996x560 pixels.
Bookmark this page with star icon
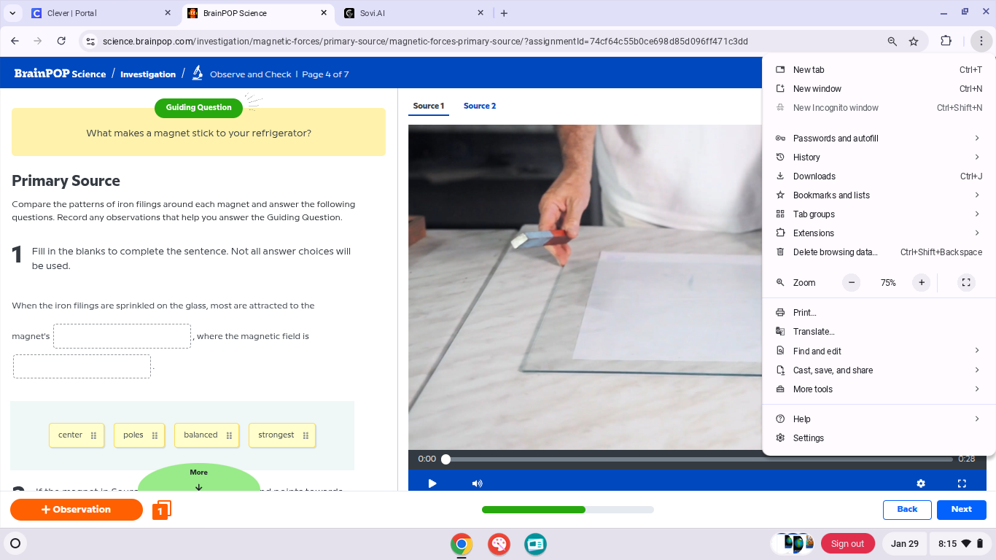point(914,42)
